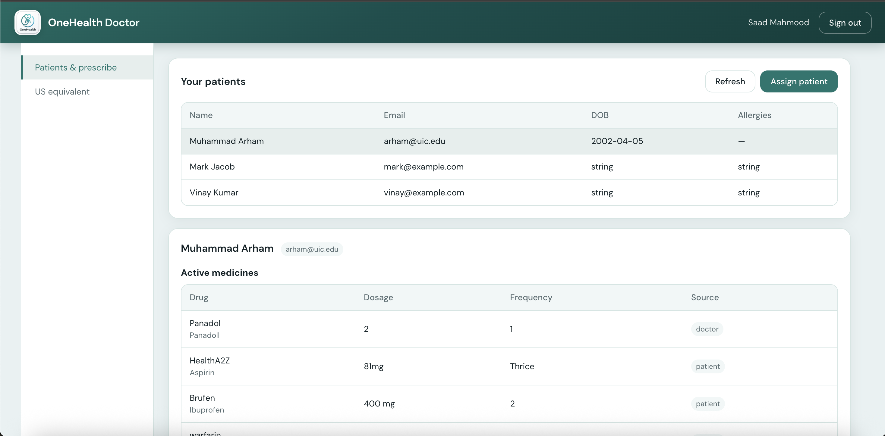
Task: Click the patient source tag for Brufen
Action: (707, 404)
